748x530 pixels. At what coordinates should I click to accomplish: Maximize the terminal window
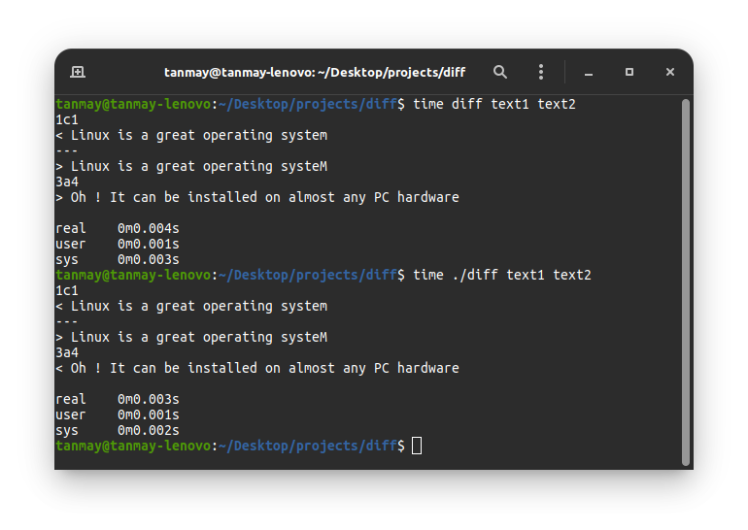pyautogui.click(x=629, y=72)
